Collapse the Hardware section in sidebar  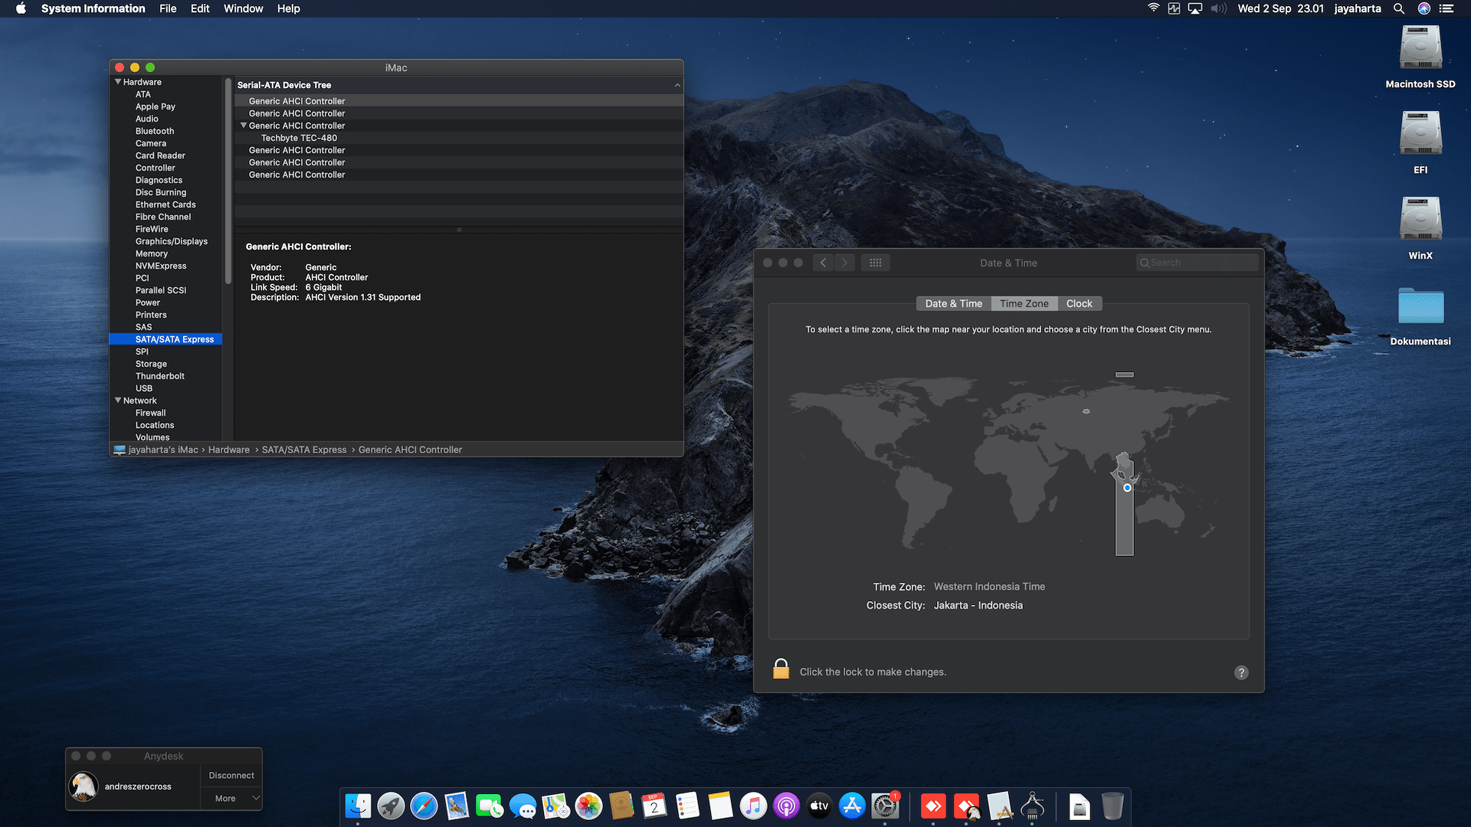click(x=118, y=82)
